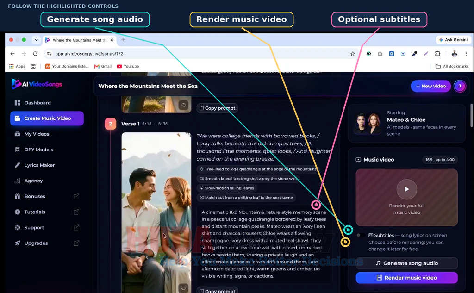Open the All Bookmarks folder
Image resolution: width=474 pixels, height=293 pixels.
pos(452,66)
